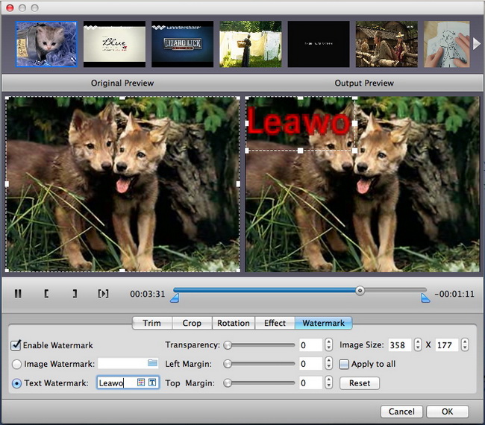Click the bottom-right handle of the watermark box
Image resolution: width=485 pixels, height=425 pixels.
coord(354,151)
